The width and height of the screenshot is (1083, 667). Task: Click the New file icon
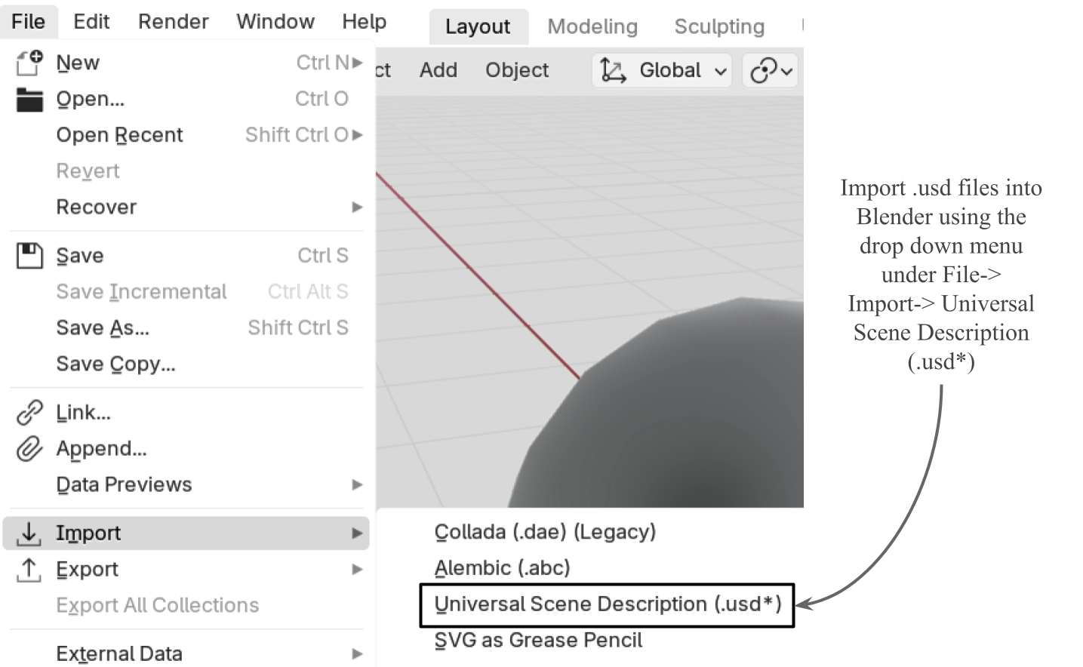(29, 62)
